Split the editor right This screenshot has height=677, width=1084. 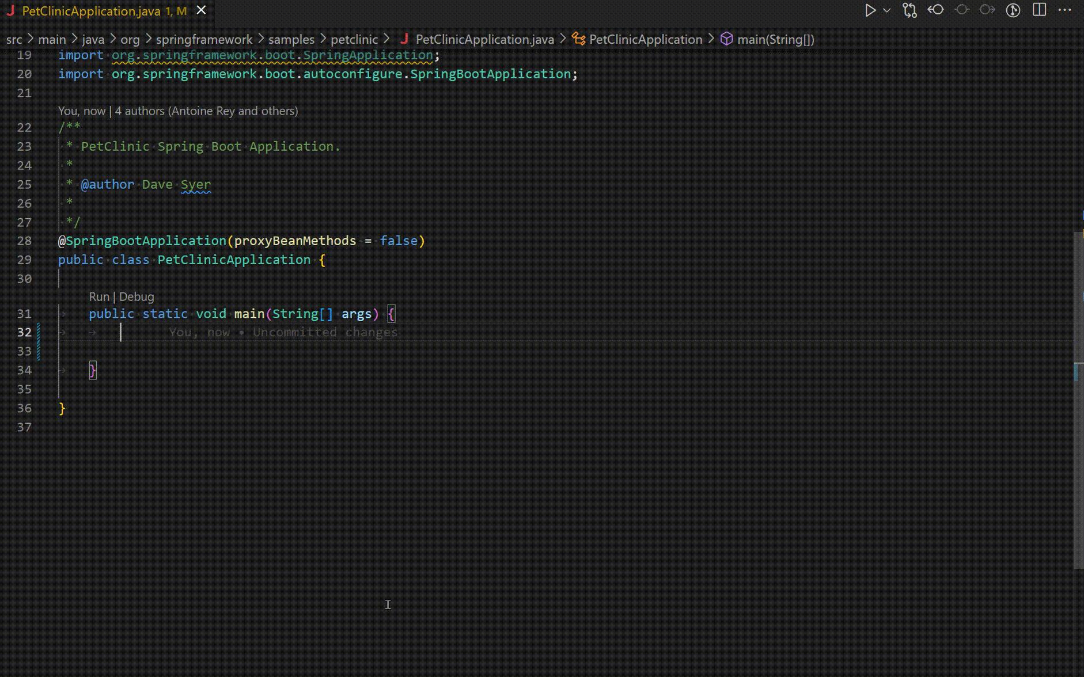(1039, 10)
